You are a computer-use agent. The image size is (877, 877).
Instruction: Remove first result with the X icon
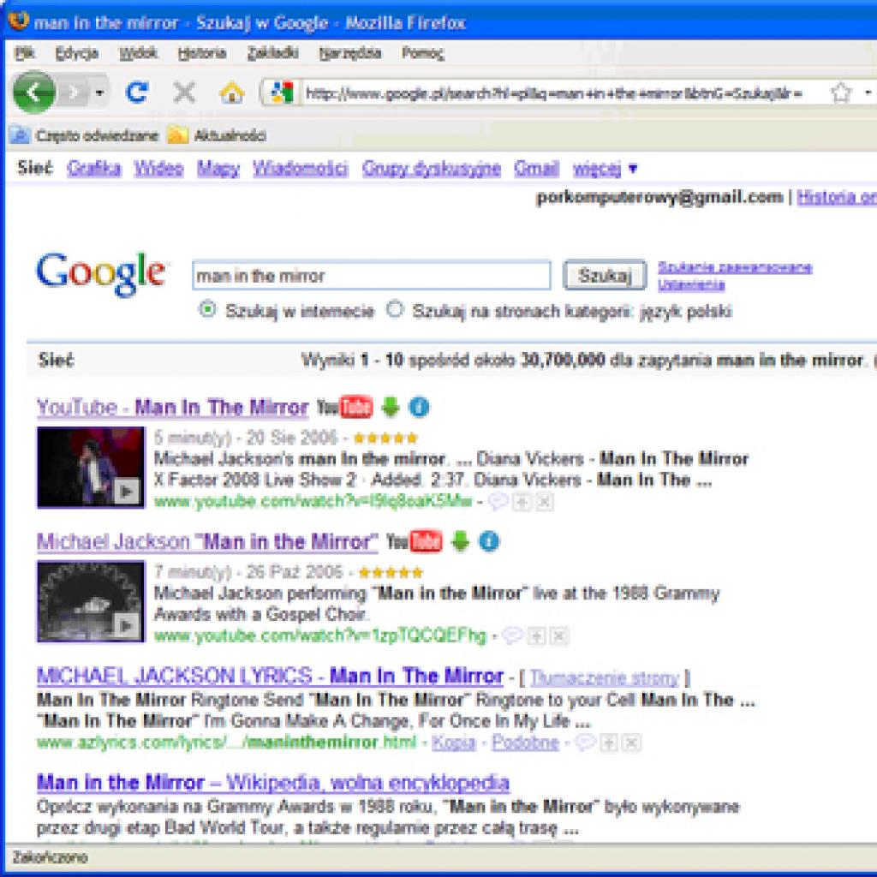click(x=544, y=502)
